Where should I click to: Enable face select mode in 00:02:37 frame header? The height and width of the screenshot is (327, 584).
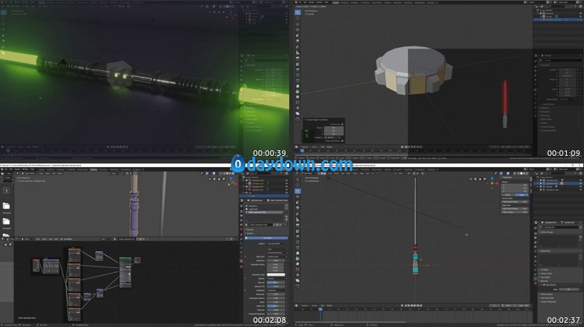(x=325, y=173)
